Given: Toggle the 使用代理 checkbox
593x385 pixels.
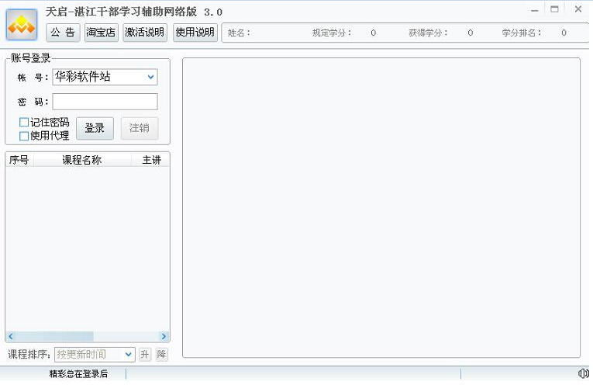Looking at the screenshot, I should [x=24, y=136].
